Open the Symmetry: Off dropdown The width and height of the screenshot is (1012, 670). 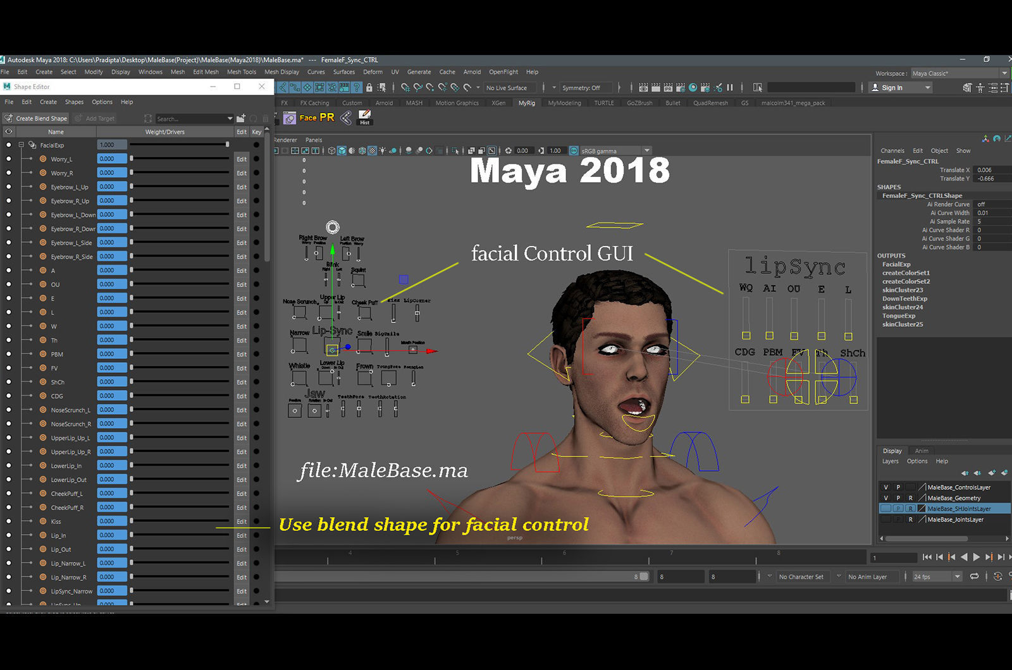[585, 88]
